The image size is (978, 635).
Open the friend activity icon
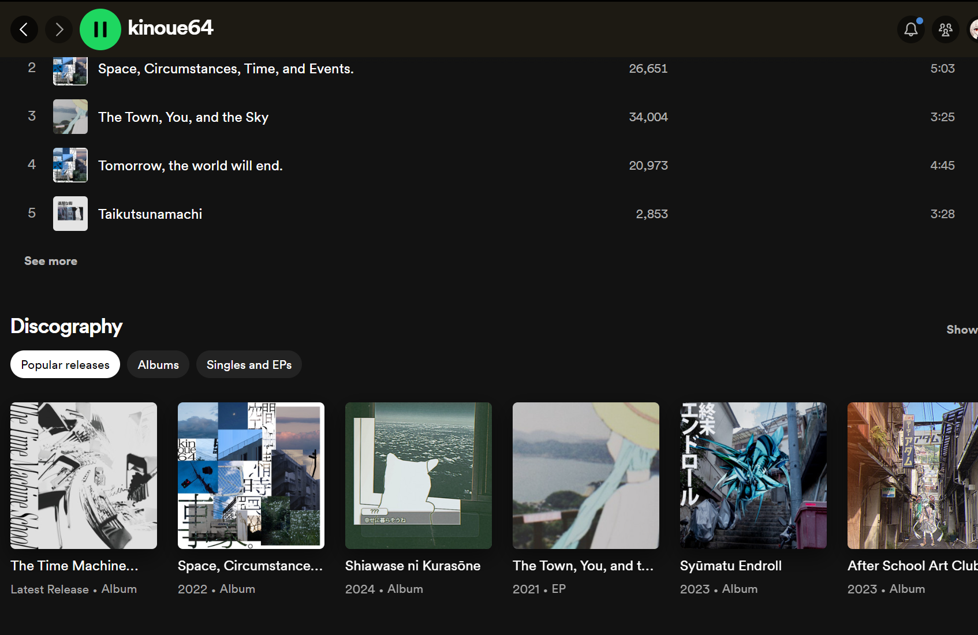945,29
